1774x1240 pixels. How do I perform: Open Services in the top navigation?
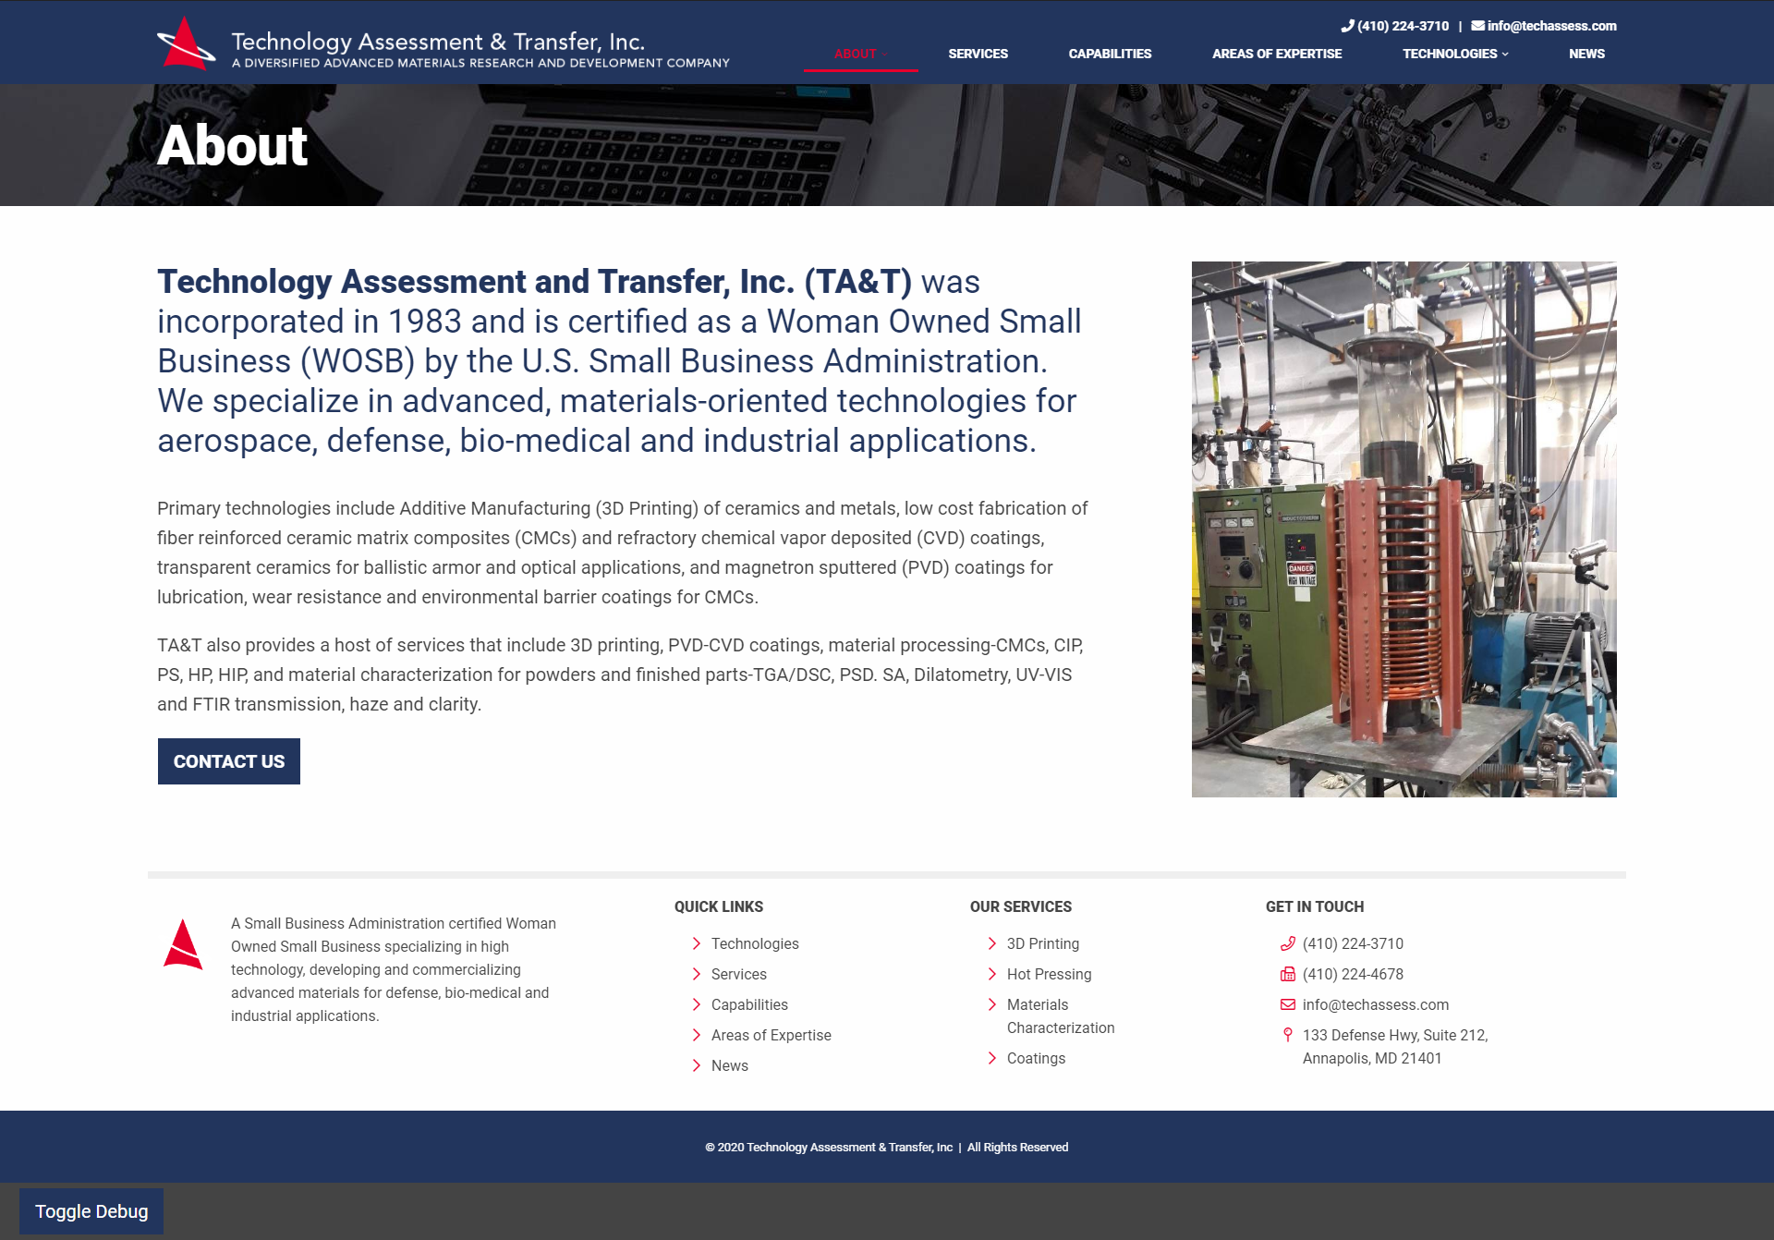(x=978, y=54)
